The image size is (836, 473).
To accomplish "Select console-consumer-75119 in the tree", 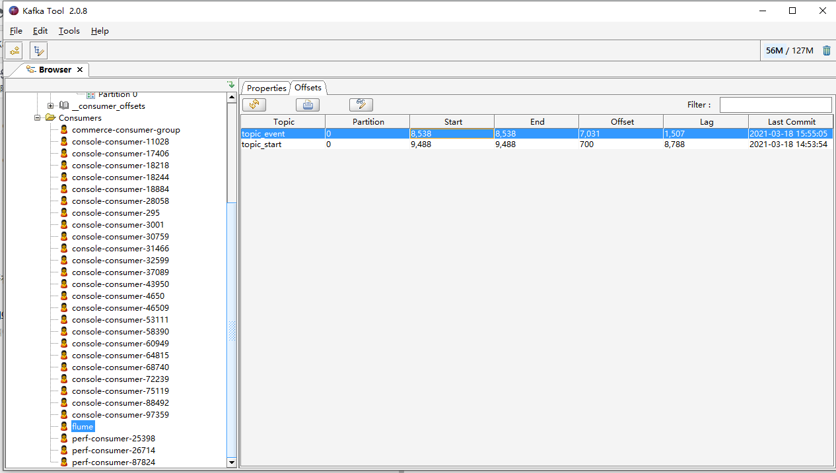I will pos(120,391).
